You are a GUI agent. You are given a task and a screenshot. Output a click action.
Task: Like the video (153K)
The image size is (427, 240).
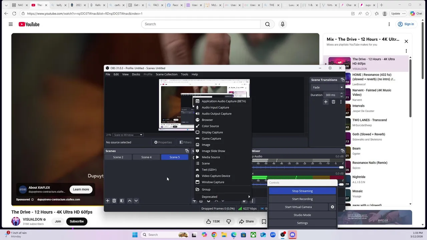click(x=212, y=221)
